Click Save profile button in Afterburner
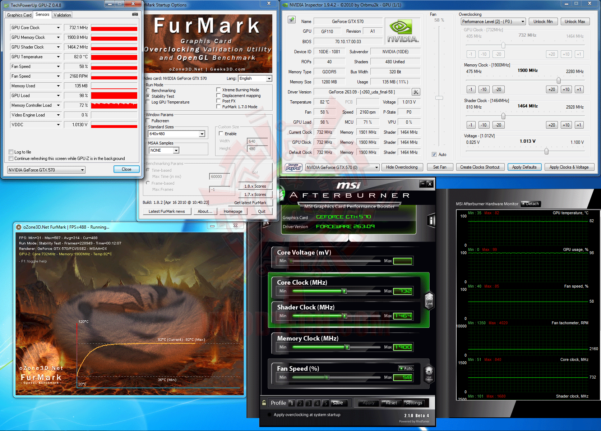Screen dimensions: 601x431 338,403
